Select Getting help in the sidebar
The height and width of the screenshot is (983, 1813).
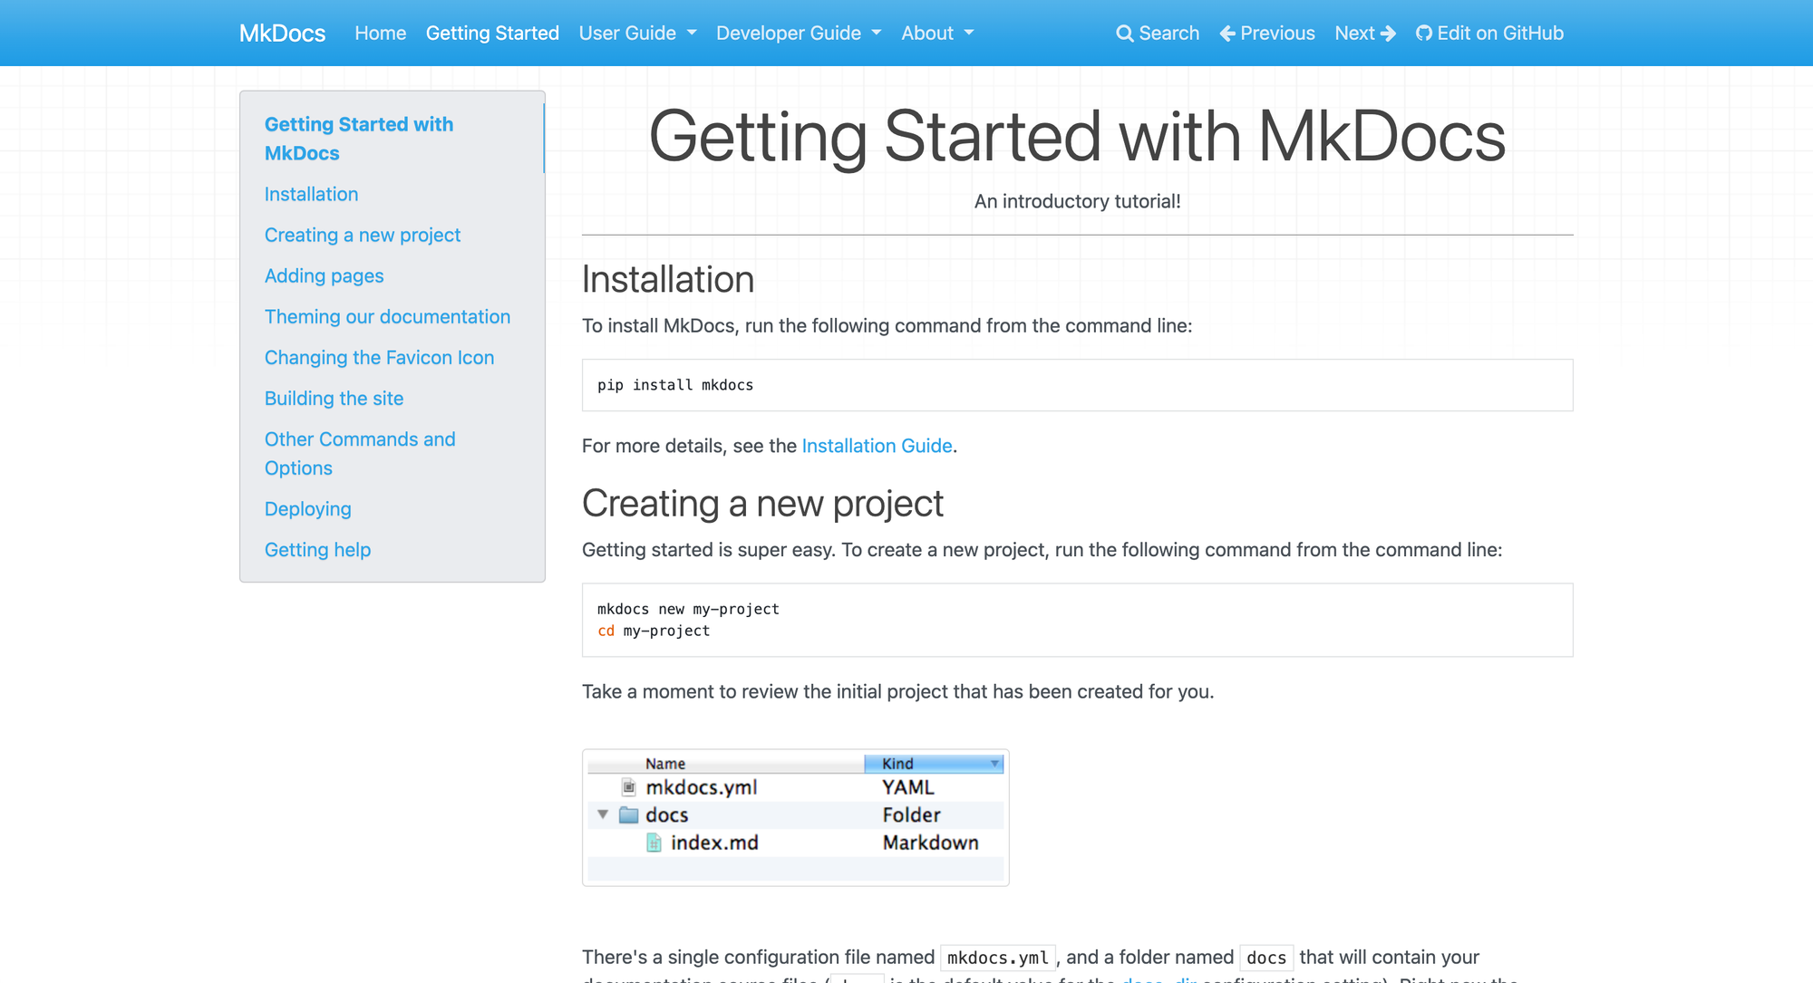(x=317, y=550)
